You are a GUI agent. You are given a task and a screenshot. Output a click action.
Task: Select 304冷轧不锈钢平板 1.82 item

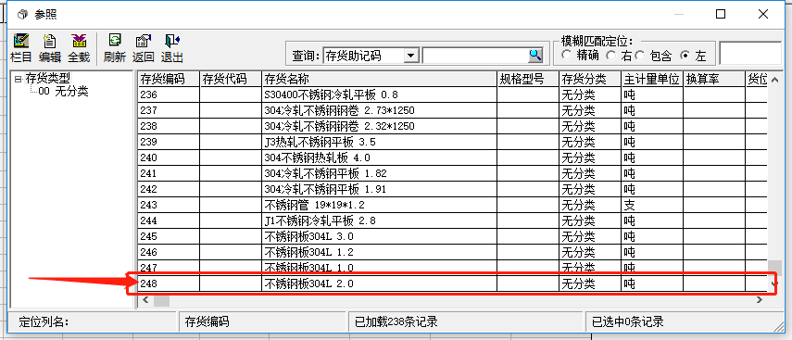[325, 173]
